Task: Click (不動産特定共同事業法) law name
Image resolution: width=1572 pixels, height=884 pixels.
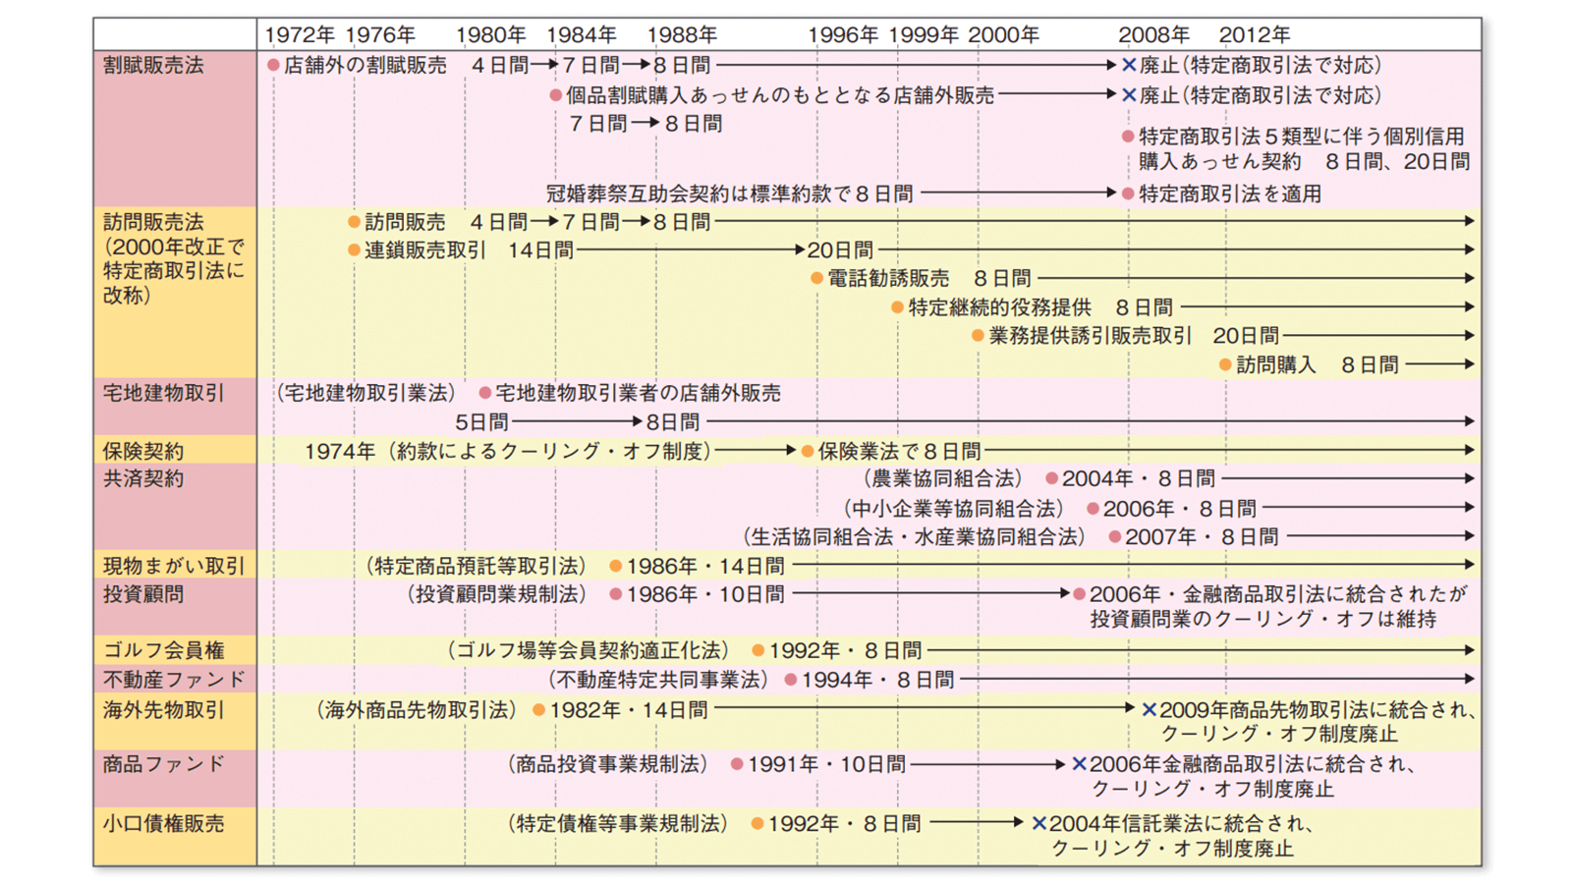Action: coord(657,680)
